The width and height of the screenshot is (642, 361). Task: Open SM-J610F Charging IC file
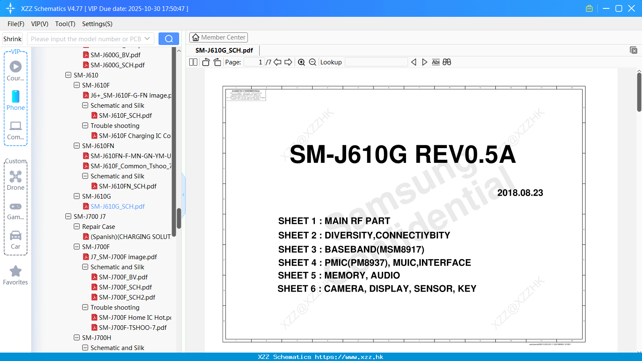135,135
